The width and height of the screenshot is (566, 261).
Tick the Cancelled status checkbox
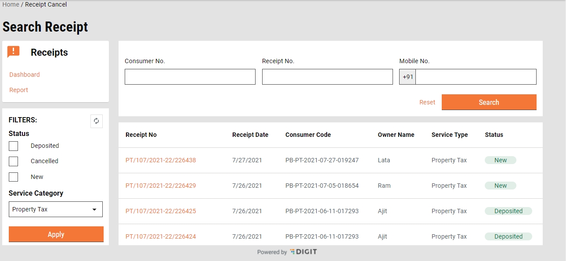pyautogui.click(x=14, y=161)
